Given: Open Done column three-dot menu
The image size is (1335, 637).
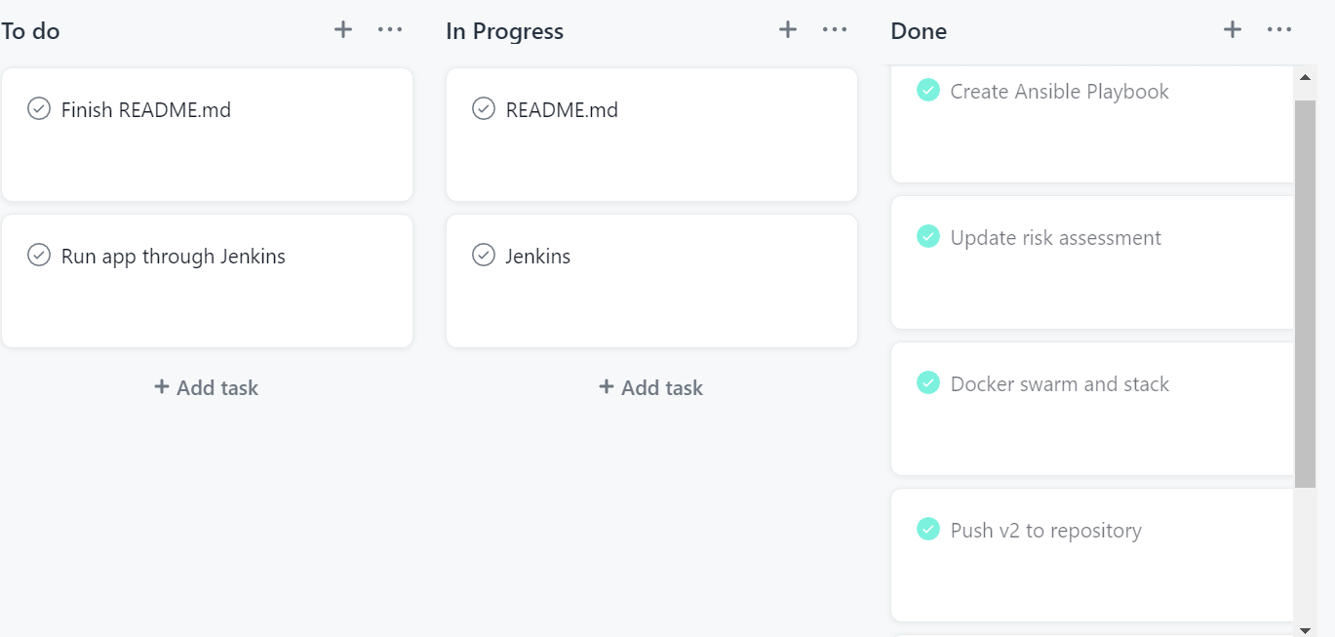Looking at the screenshot, I should pyautogui.click(x=1279, y=30).
